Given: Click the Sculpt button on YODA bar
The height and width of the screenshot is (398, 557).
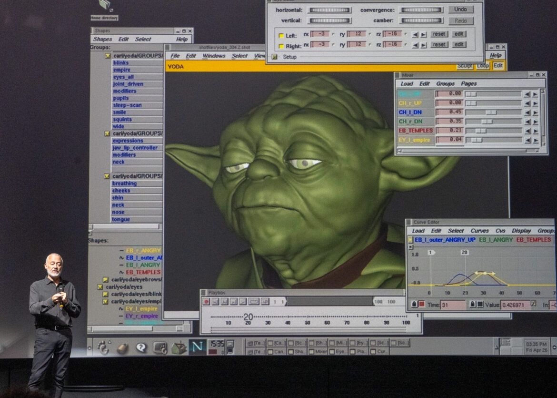Looking at the screenshot, I should pos(465,66).
